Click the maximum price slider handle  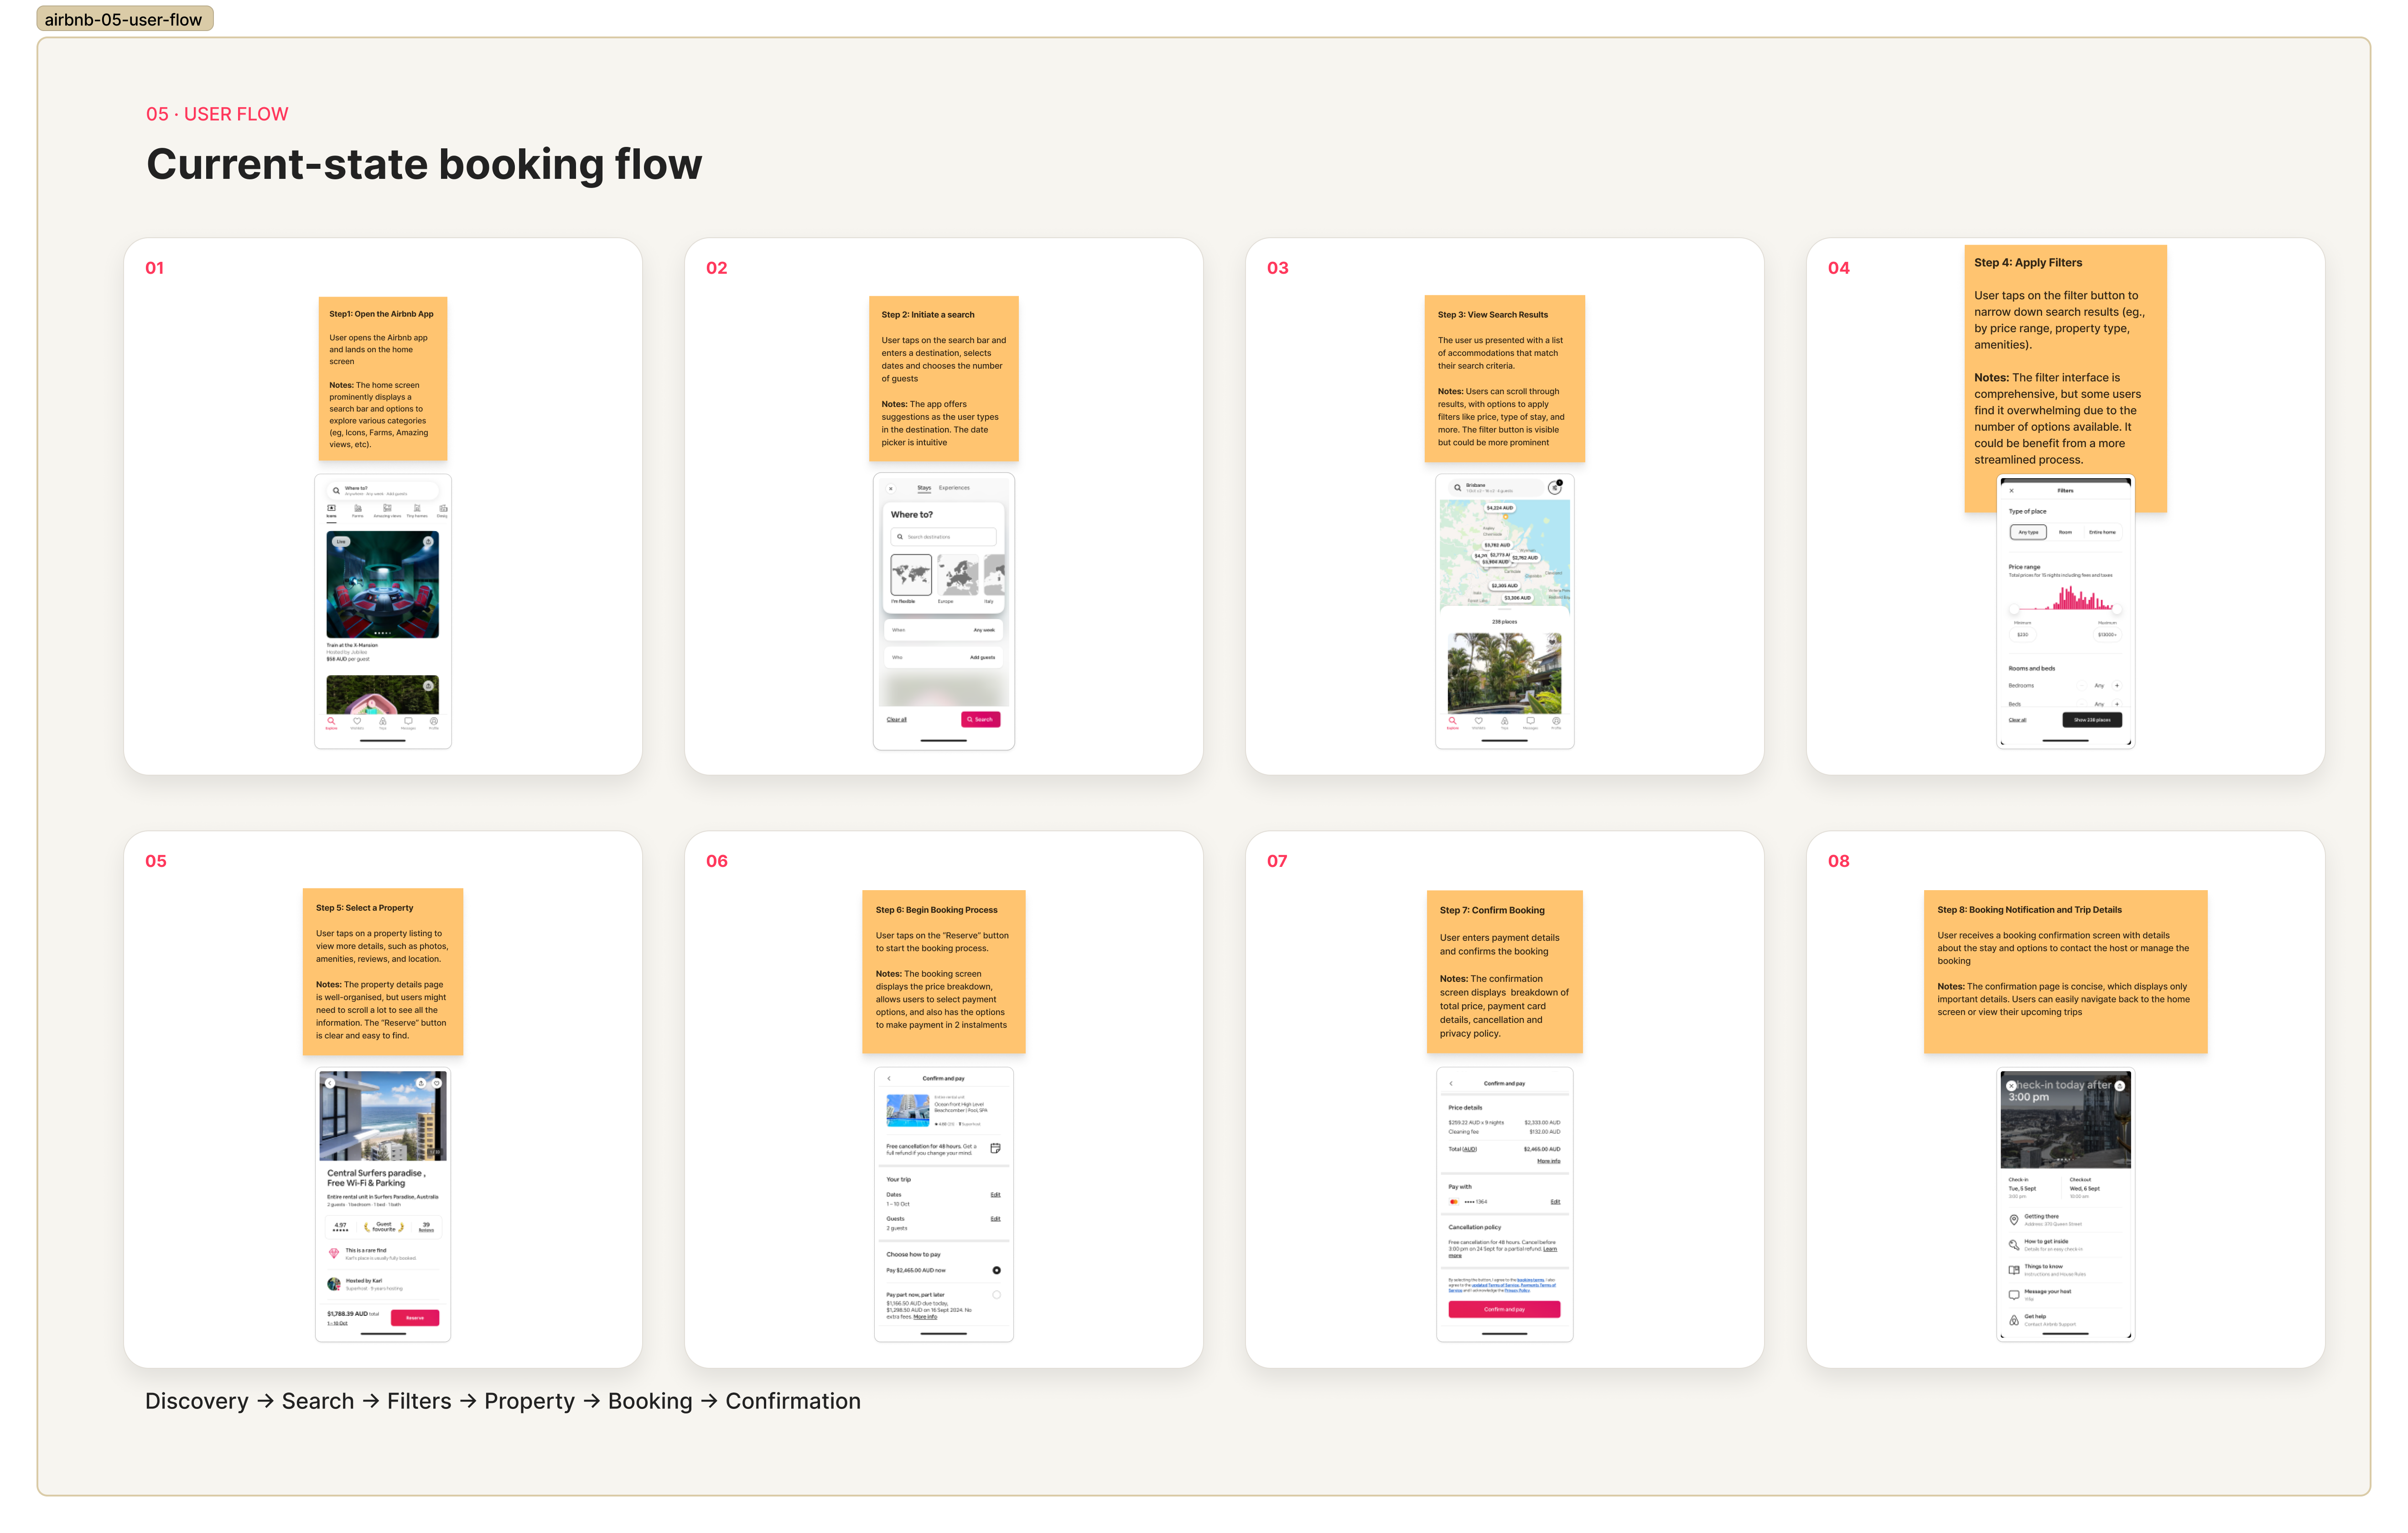pos(2117,610)
